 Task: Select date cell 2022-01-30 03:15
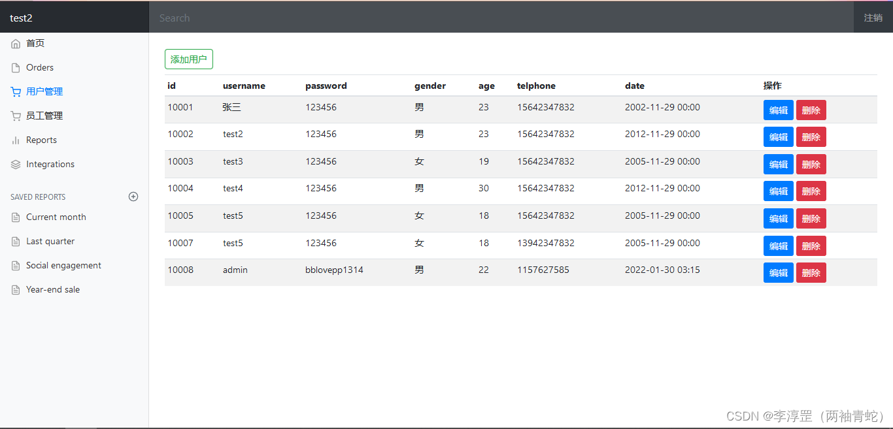click(662, 270)
